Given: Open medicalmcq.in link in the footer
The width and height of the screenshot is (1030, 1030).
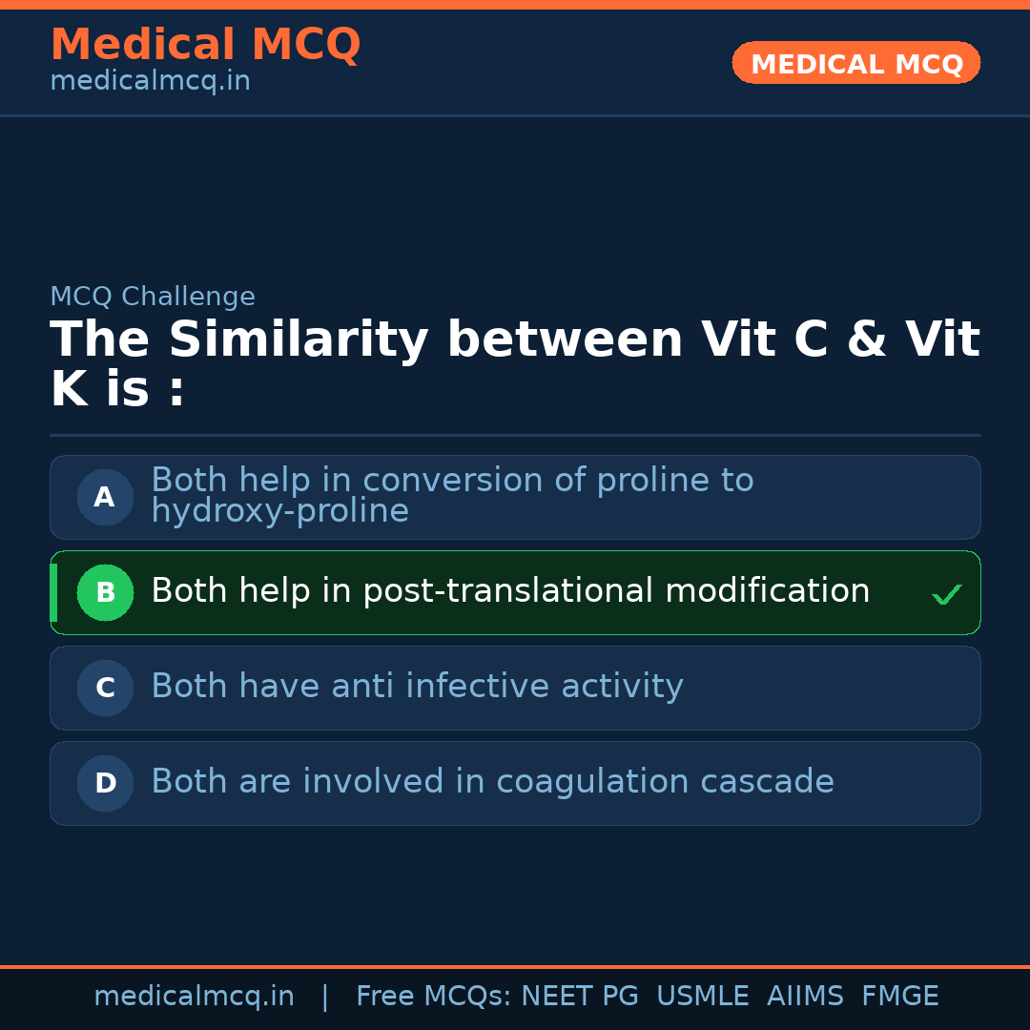Looking at the screenshot, I should 194,997.
